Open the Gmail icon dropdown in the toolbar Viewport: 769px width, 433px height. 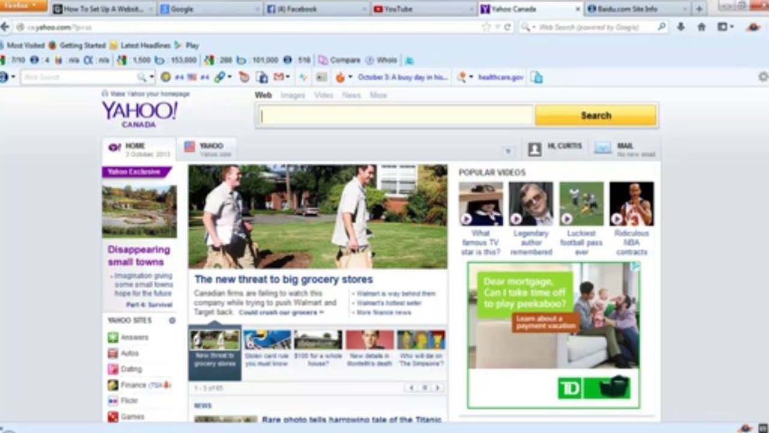point(281,77)
